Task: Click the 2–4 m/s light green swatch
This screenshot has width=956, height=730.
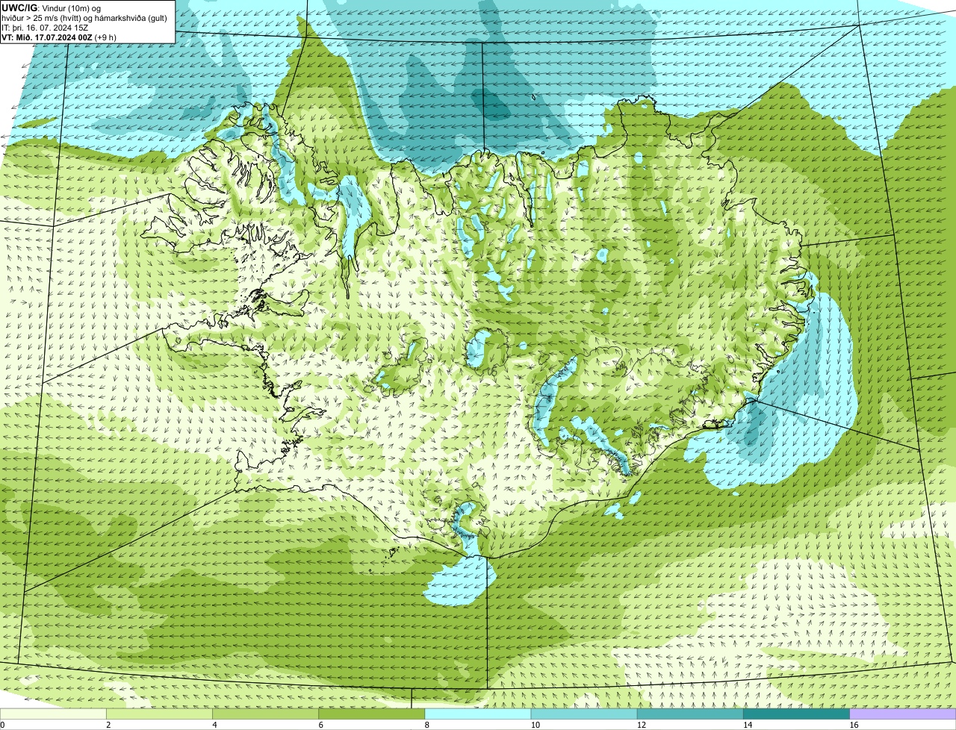Action: coord(159,714)
